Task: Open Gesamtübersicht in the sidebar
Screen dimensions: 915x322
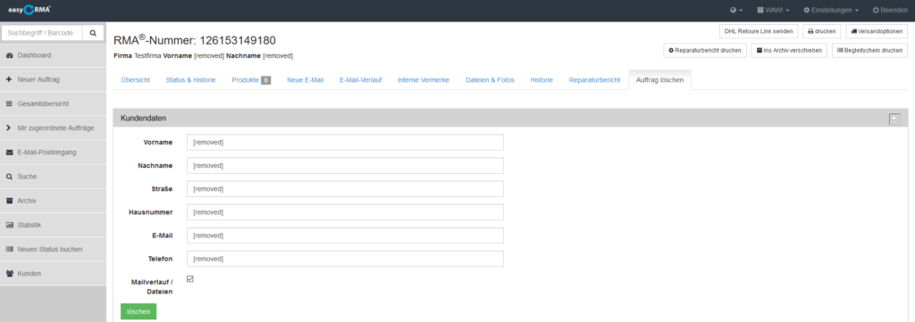Action: click(x=53, y=103)
